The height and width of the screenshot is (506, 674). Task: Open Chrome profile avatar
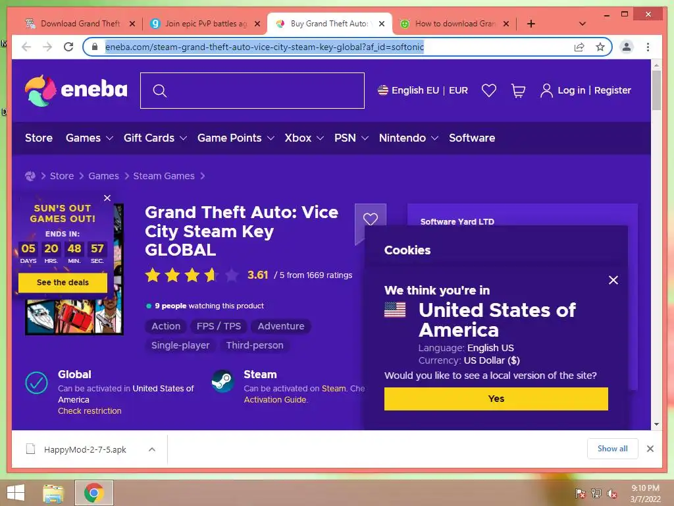tap(627, 47)
